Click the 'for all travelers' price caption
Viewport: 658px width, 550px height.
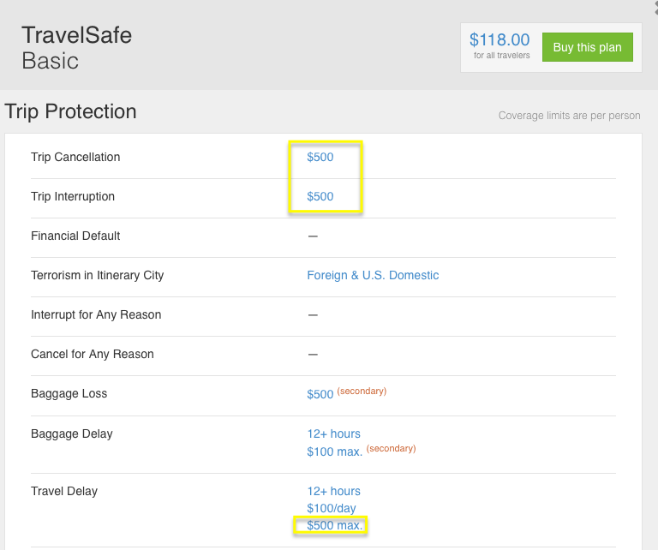pyautogui.click(x=502, y=56)
